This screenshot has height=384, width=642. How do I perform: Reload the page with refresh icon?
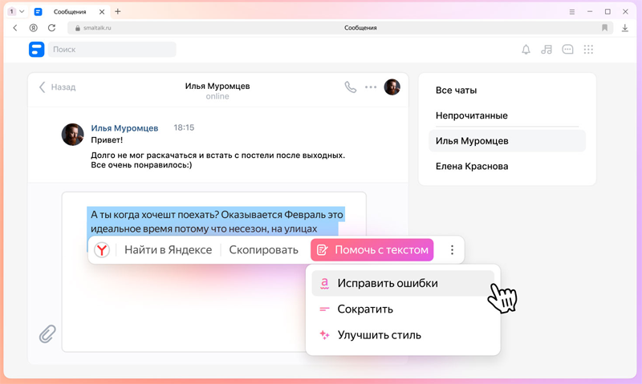point(51,28)
